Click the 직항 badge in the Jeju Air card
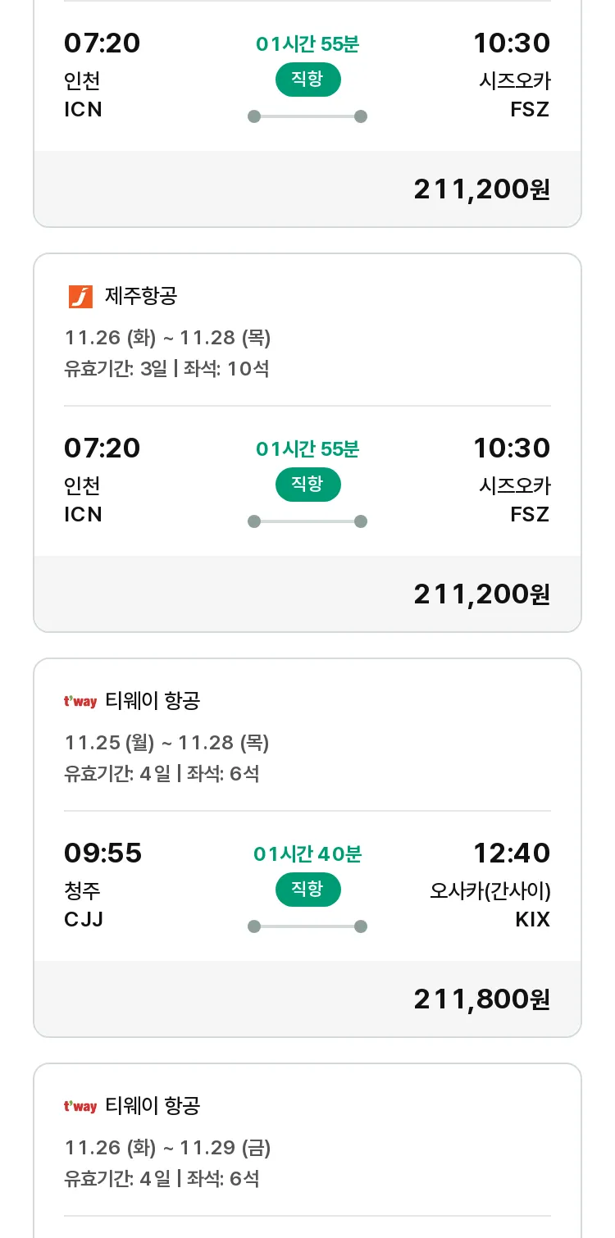Viewport: 615px width, 1238px height. pos(307,485)
